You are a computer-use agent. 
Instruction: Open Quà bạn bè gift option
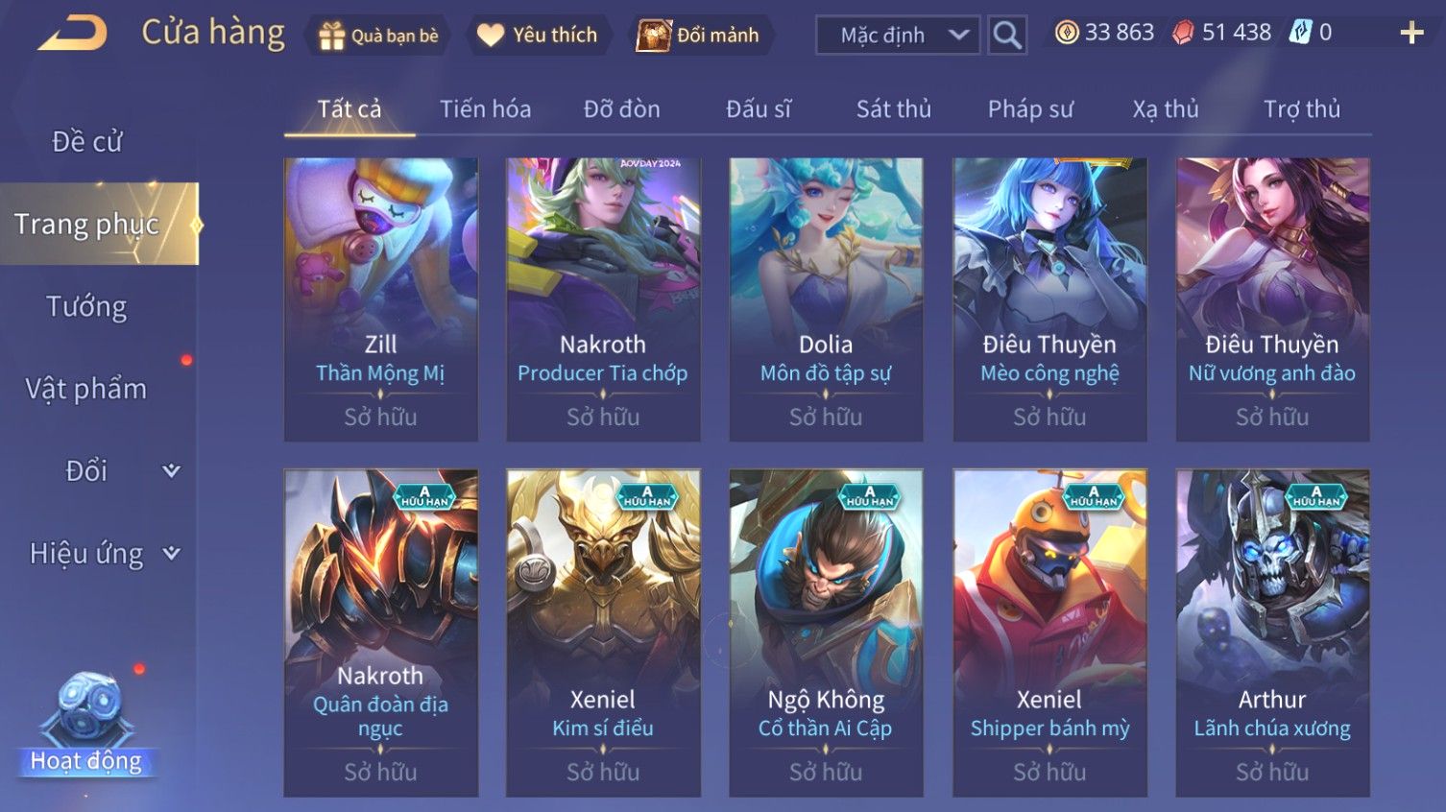pos(378,36)
